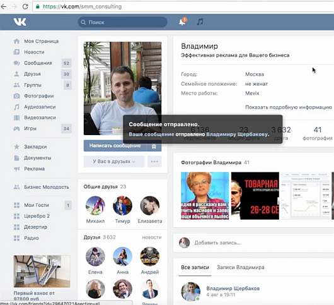334x305 pixels.
Task: Open friend Андрей avatar
Action: 150,257
